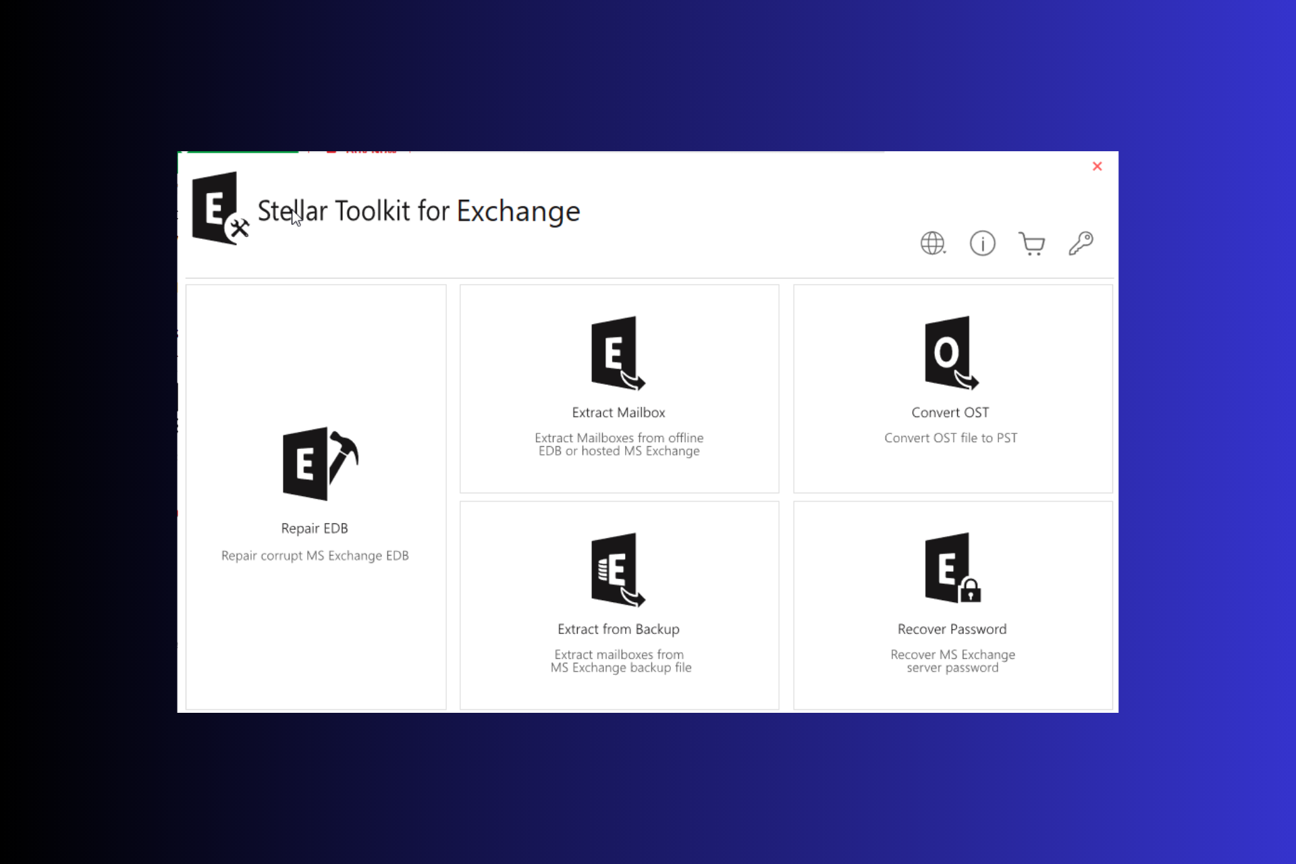Click the key activation icon

pos(1081,243)
